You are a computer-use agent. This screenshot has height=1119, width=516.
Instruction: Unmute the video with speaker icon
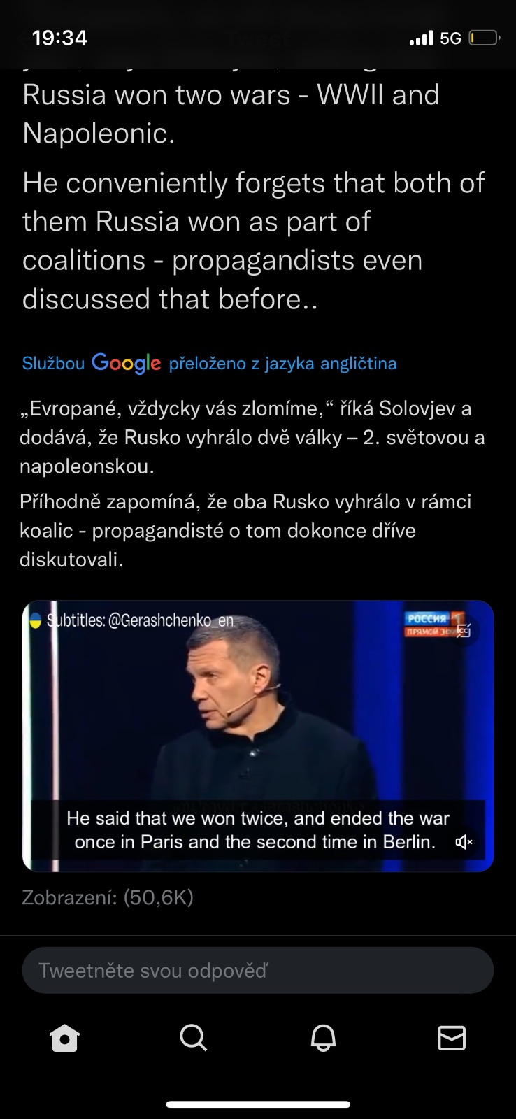pyautogui.click(x=464, y=841)
